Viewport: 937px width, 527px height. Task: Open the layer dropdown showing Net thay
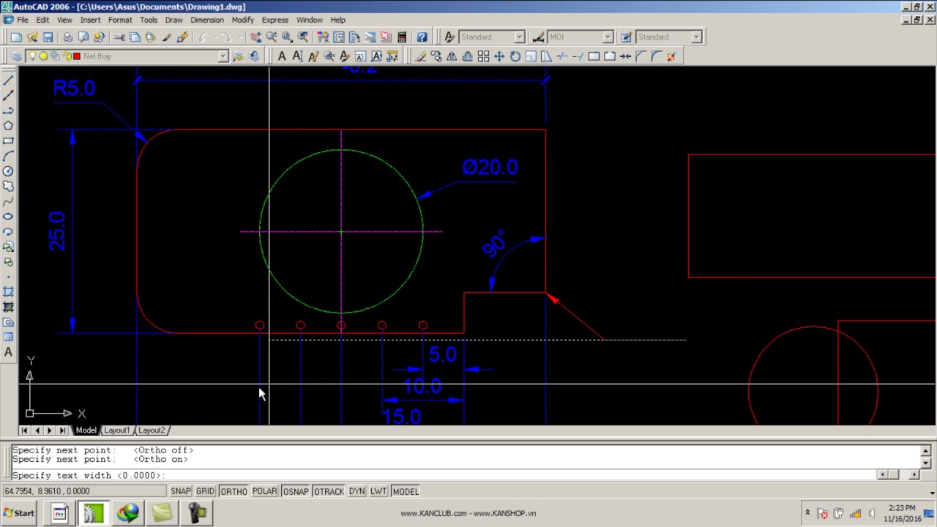(x=223, y=56)
